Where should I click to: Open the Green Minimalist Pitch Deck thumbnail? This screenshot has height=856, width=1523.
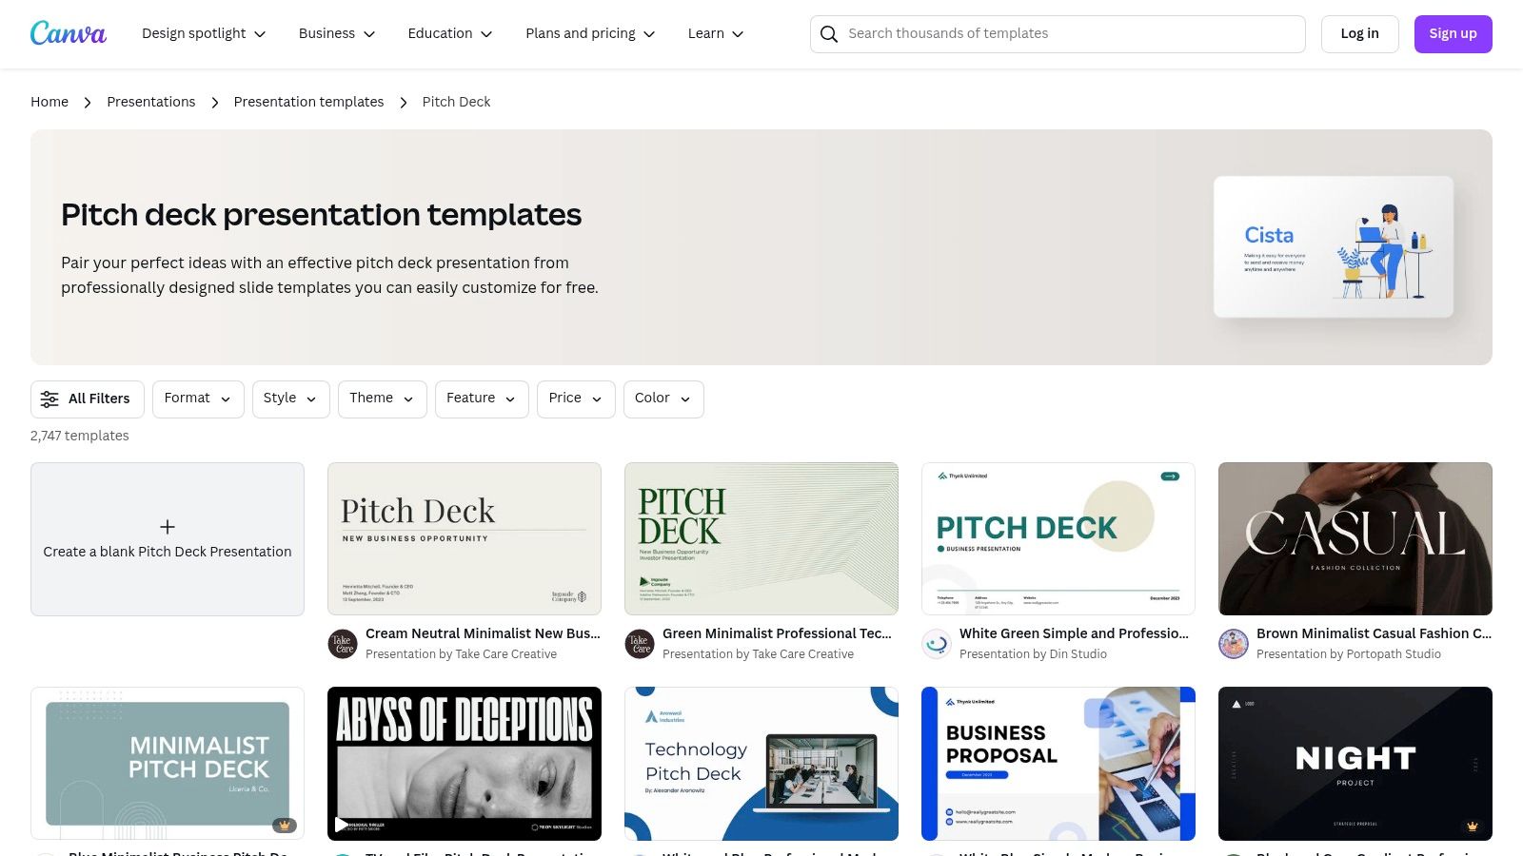761,539
